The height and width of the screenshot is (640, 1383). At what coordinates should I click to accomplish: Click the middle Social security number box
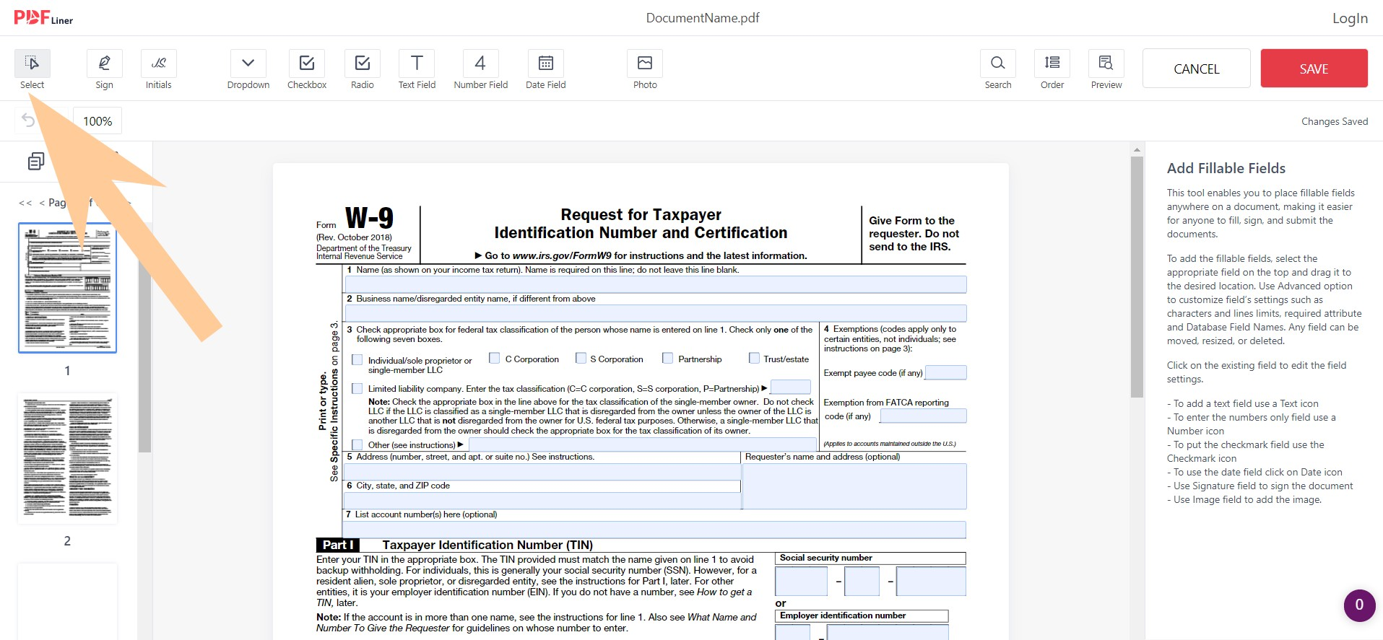pyautogui.click(x=862, y=581)
